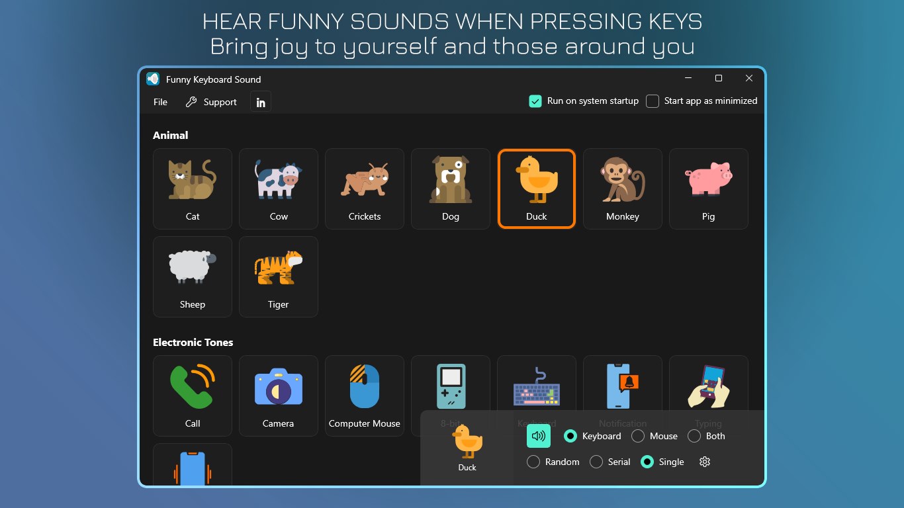Click the Funny Keyboard Sound window title
This screenshot has height=508, width=904.
(x=213, y=79)
